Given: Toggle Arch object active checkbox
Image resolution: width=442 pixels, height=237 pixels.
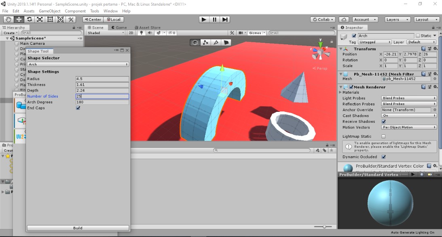Looking at the screenshot, I should (x=354, y=36).
